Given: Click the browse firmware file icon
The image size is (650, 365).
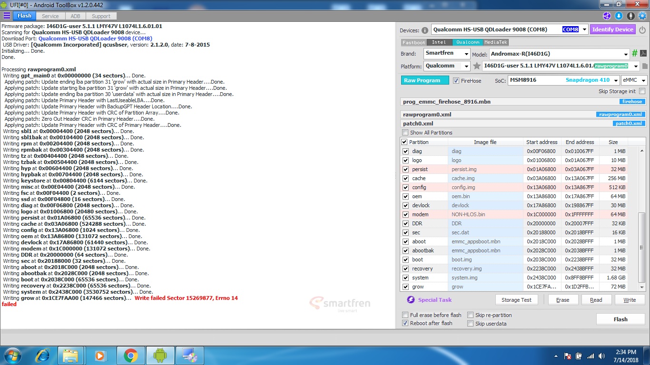Looking at the screenshot, I should tap(645, 66).
